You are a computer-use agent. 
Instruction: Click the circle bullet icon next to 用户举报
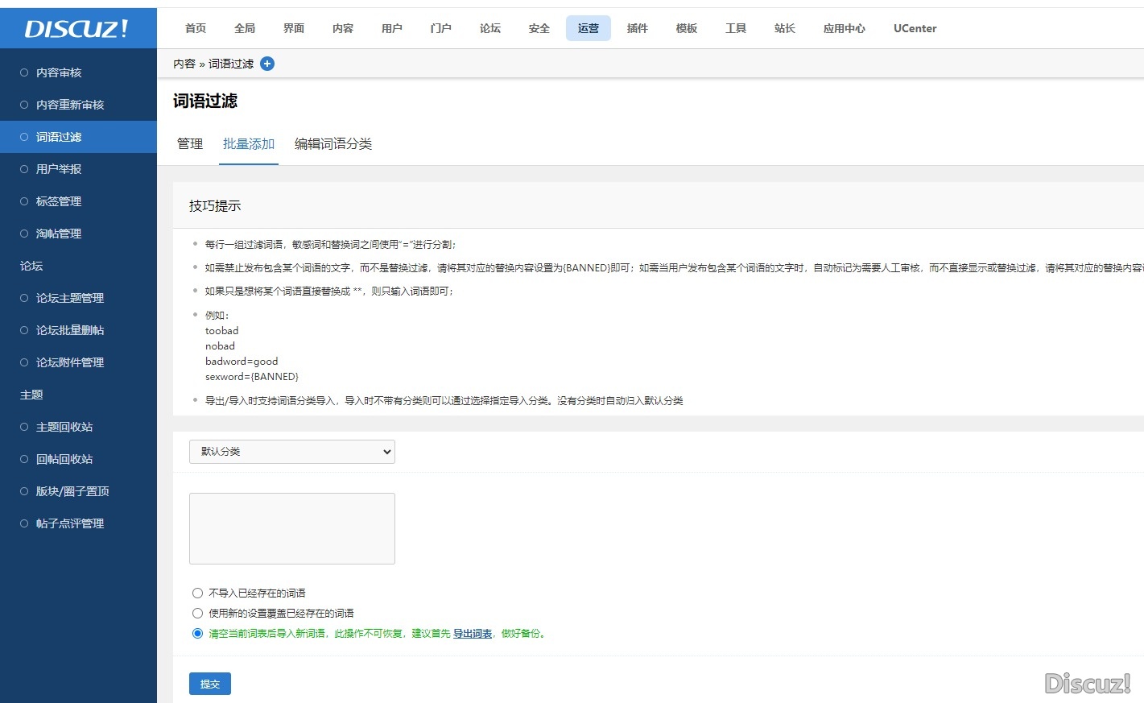pos(24,169)
